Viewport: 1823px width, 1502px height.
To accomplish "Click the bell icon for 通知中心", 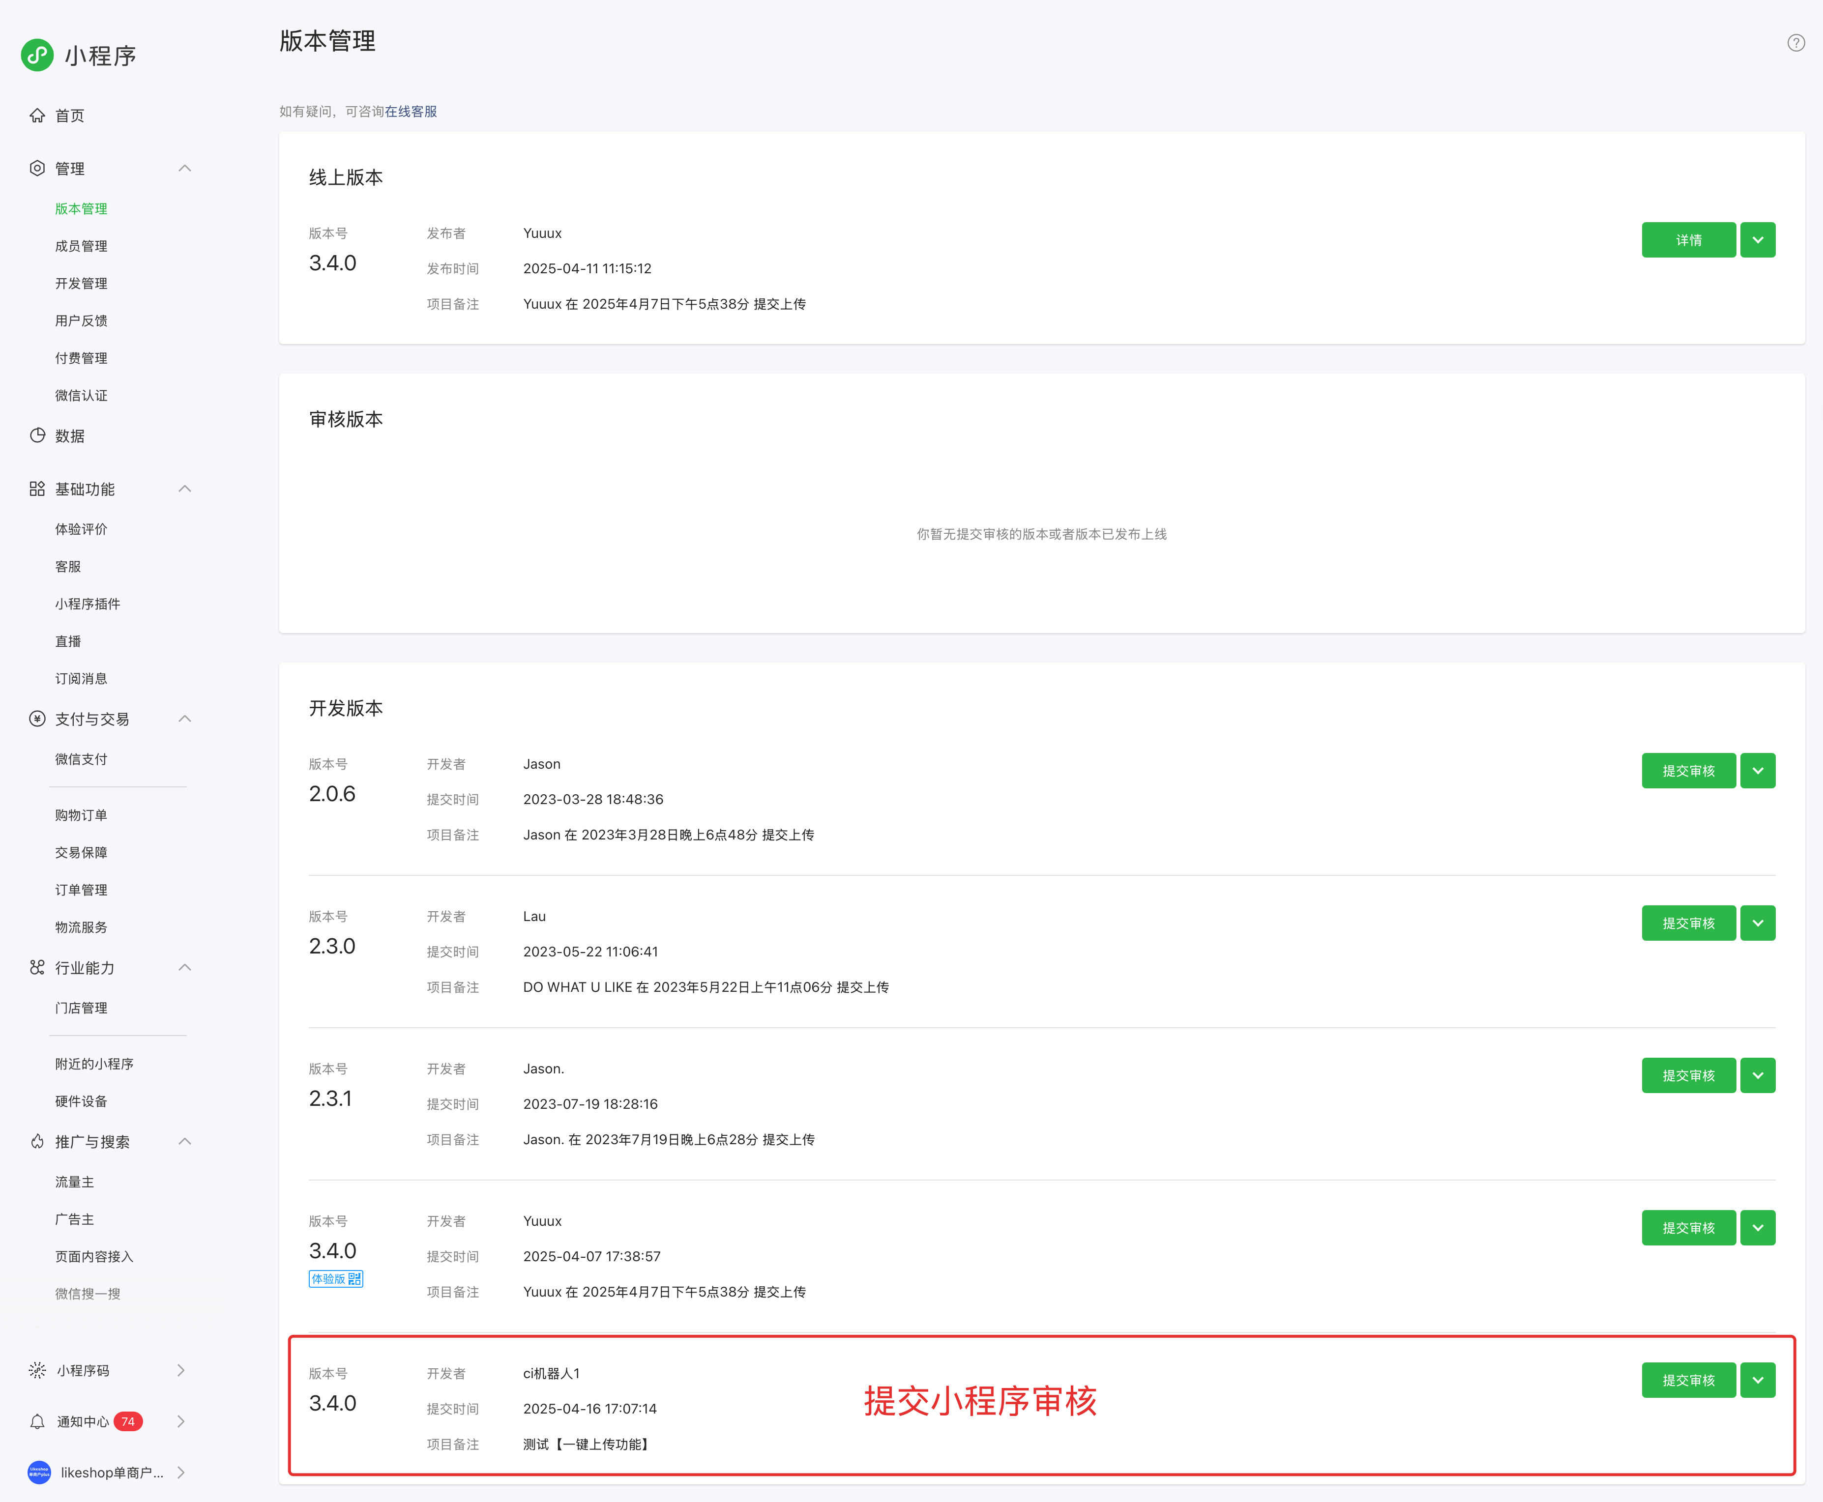I will click(37, 1421).
